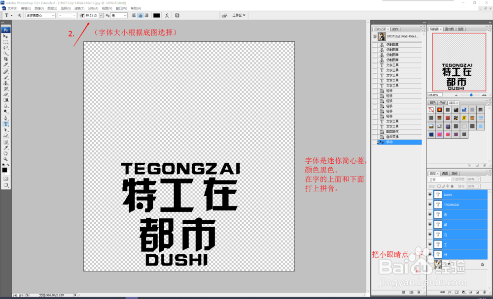Open the 图层(L) menu
The width and height of the screenshot is (493, 299).
(x=52, y=8)
